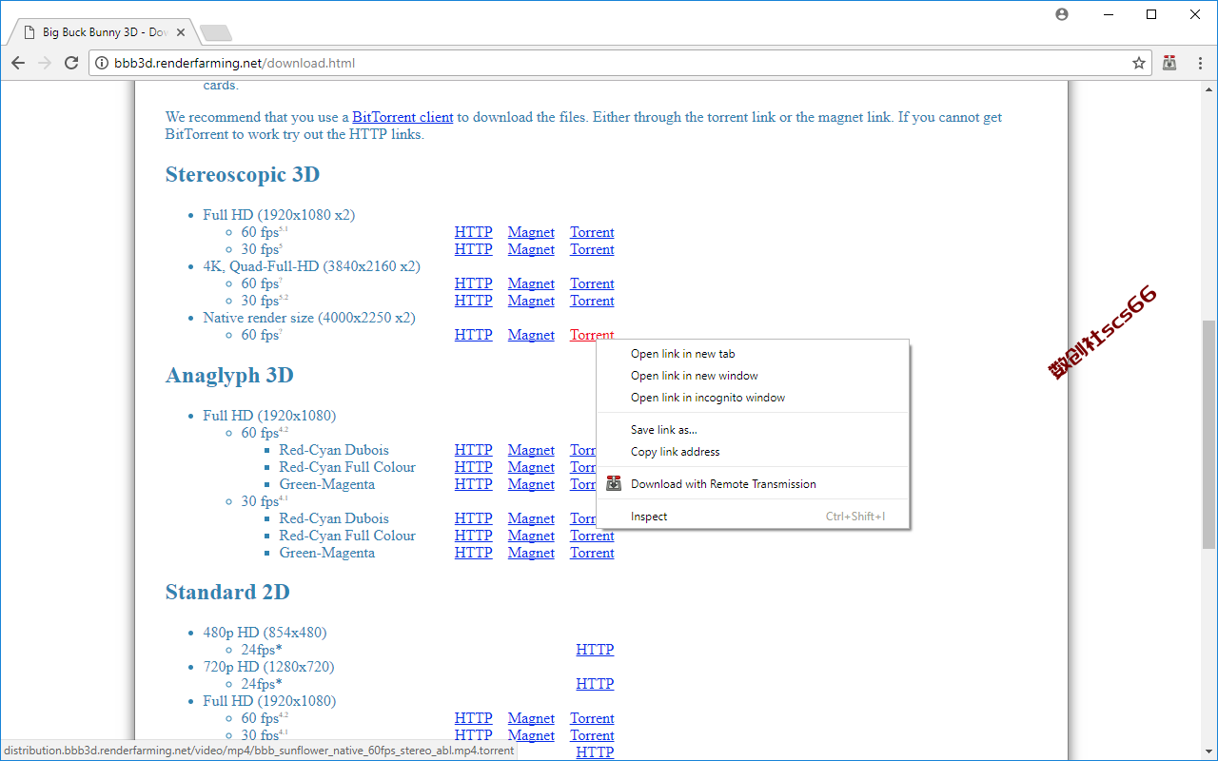Open HTTP link for Stereoscopic Full HD 30 fps
Screen dimensions: 1218x761
tap(473, 249)
